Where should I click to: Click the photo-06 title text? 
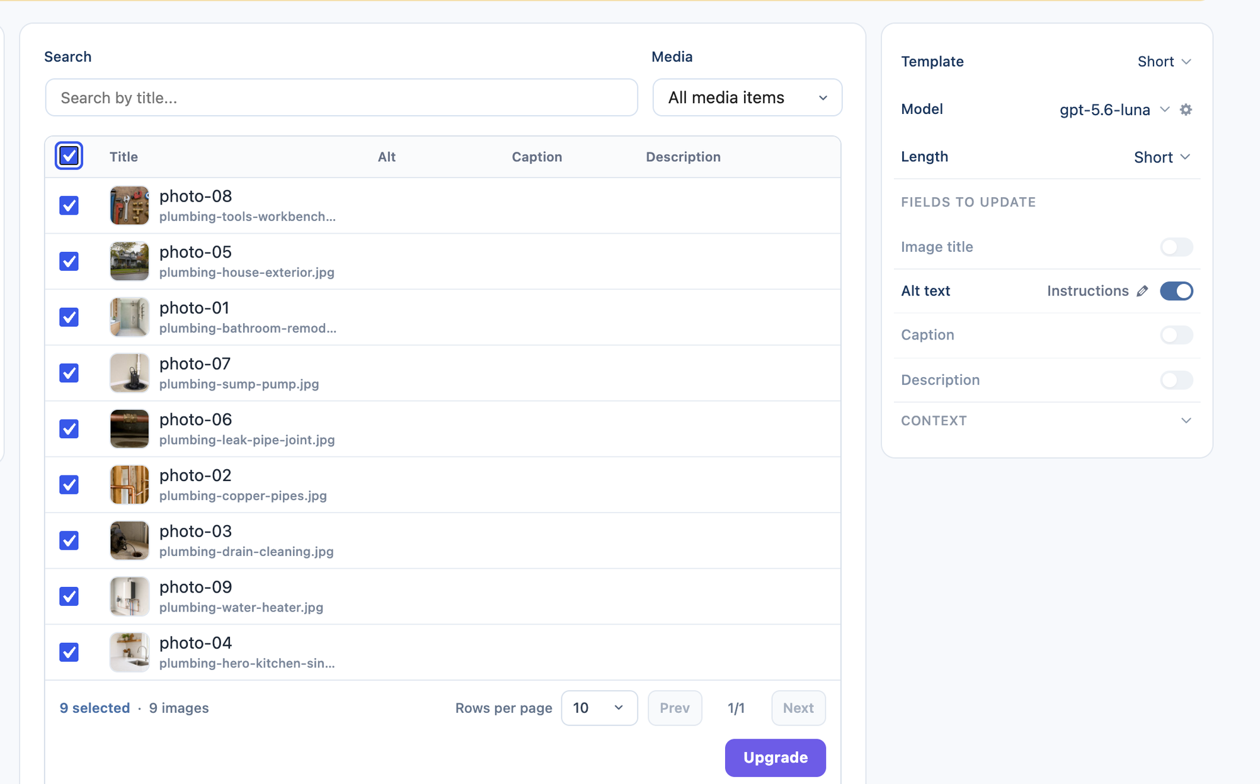[195, 419]
